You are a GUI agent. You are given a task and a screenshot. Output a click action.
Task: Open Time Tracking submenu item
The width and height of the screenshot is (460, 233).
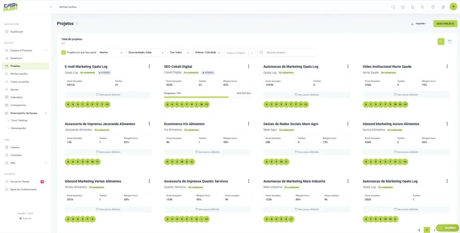tap(19, 120)
